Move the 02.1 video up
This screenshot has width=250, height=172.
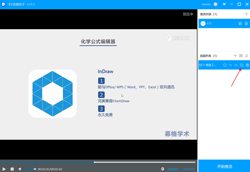pyautogui.click(x=236, y=65)
